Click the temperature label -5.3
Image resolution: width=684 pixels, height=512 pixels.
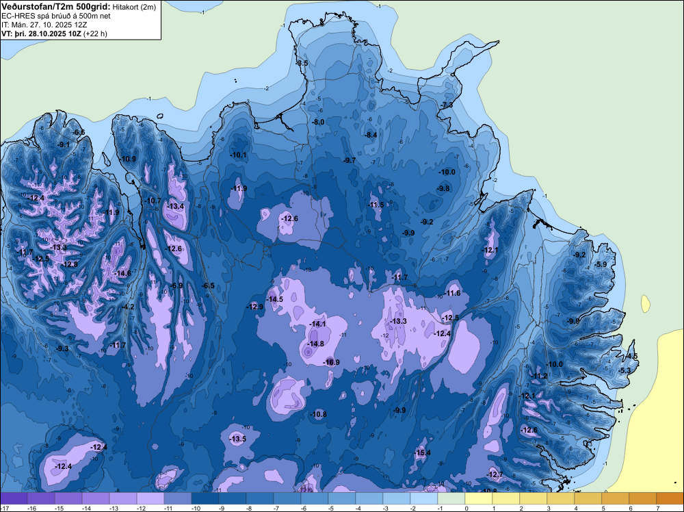pyautogui.click(x=624, y=370)
